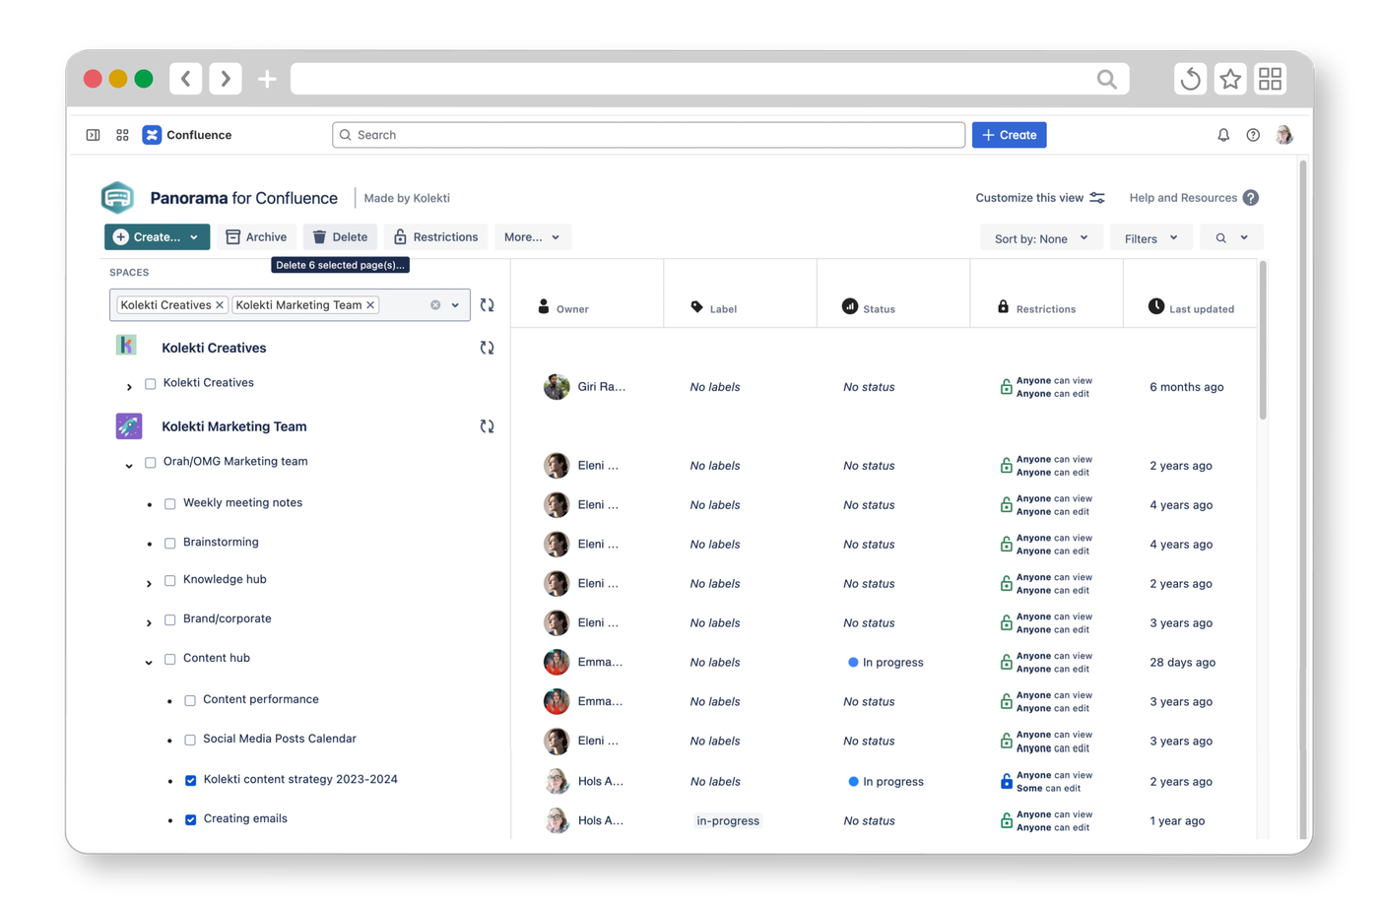Screen dimensions: 1379x905
Task: Click the Kolekti Creatives space icon
Action: pos(126,346)
